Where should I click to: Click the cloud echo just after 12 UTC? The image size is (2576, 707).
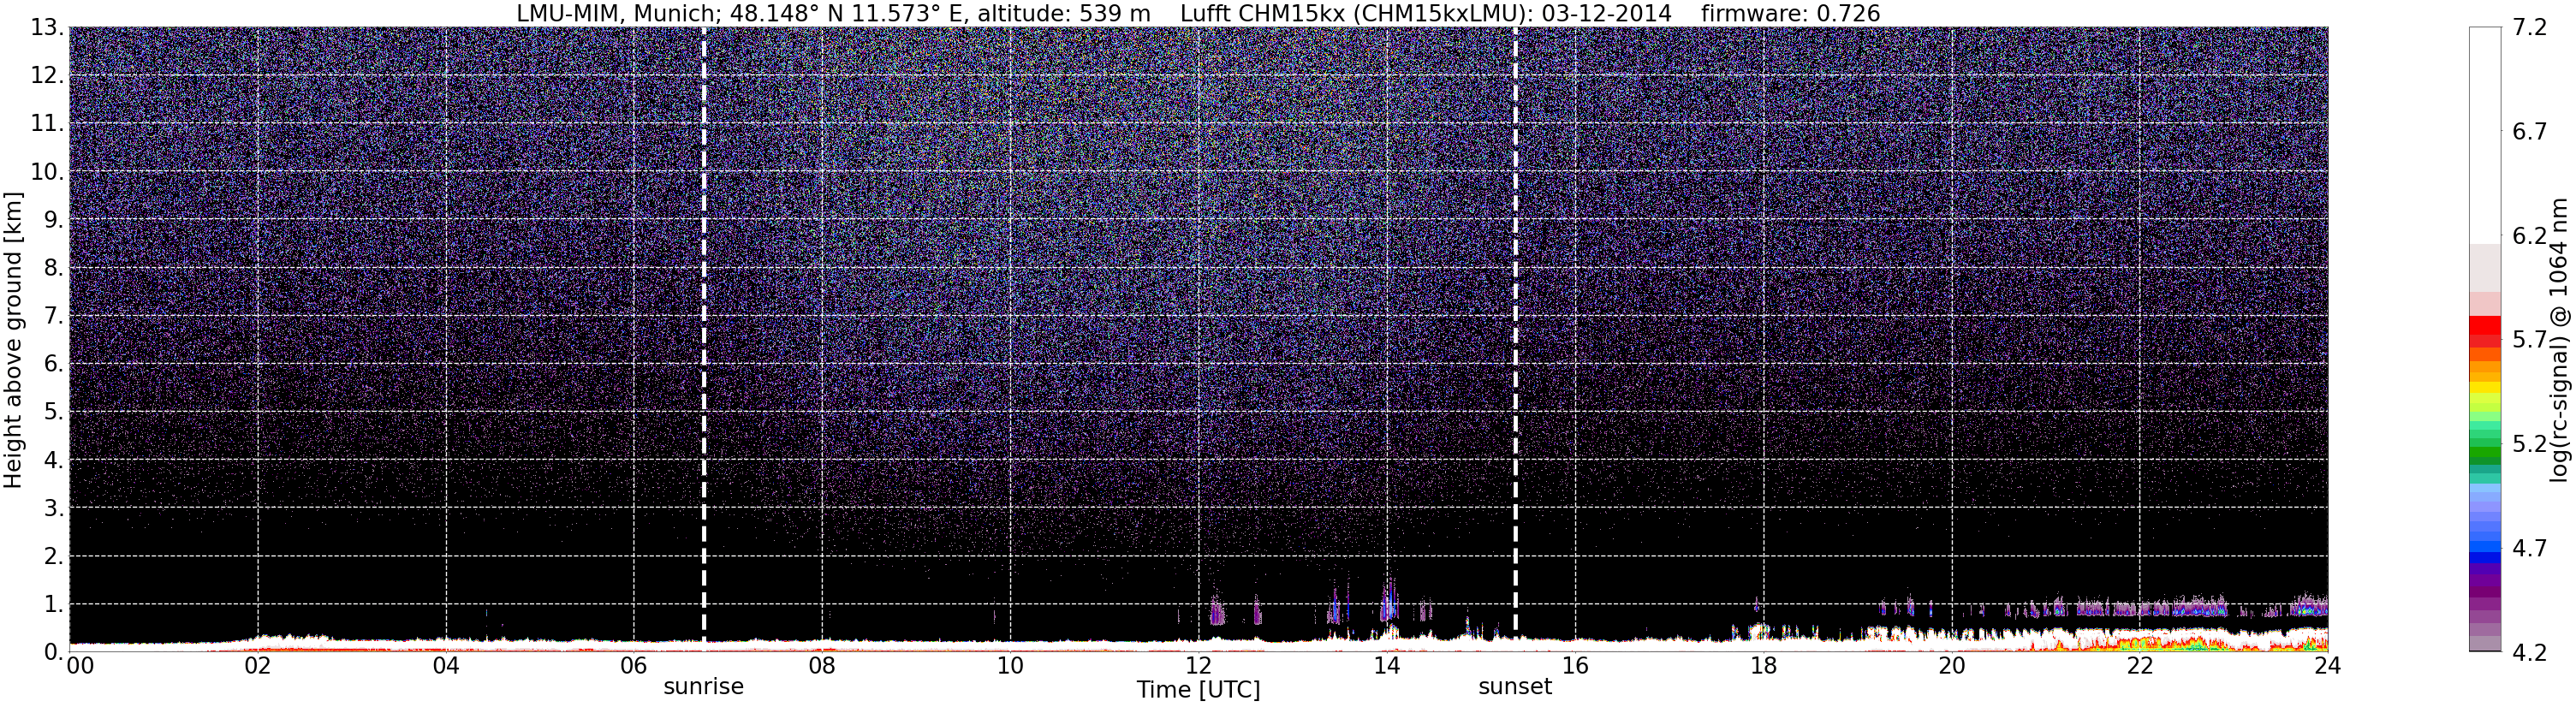1217,608
